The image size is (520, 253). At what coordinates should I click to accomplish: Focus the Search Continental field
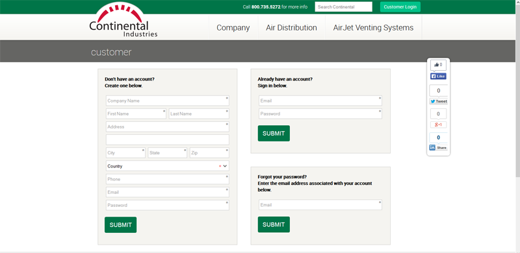pyautogui.click(x=344, y=7)
